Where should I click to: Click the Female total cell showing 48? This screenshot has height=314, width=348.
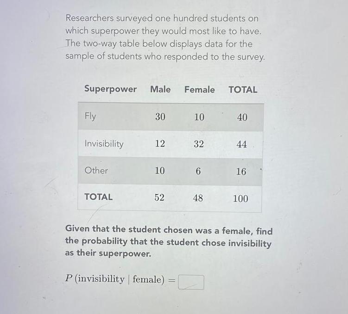[x=198, y=198]
